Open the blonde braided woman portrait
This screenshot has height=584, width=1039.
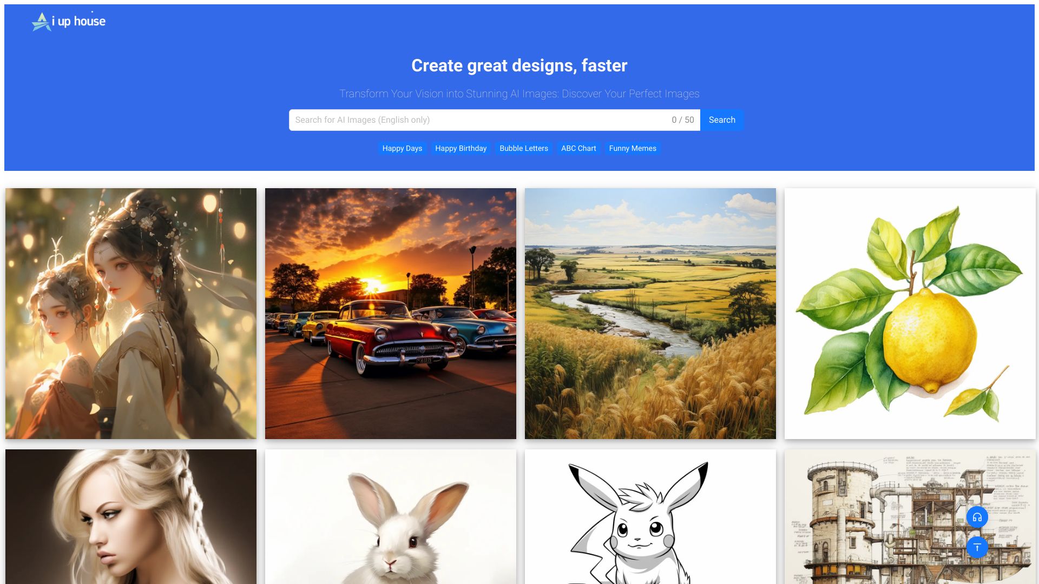(131, 516)
